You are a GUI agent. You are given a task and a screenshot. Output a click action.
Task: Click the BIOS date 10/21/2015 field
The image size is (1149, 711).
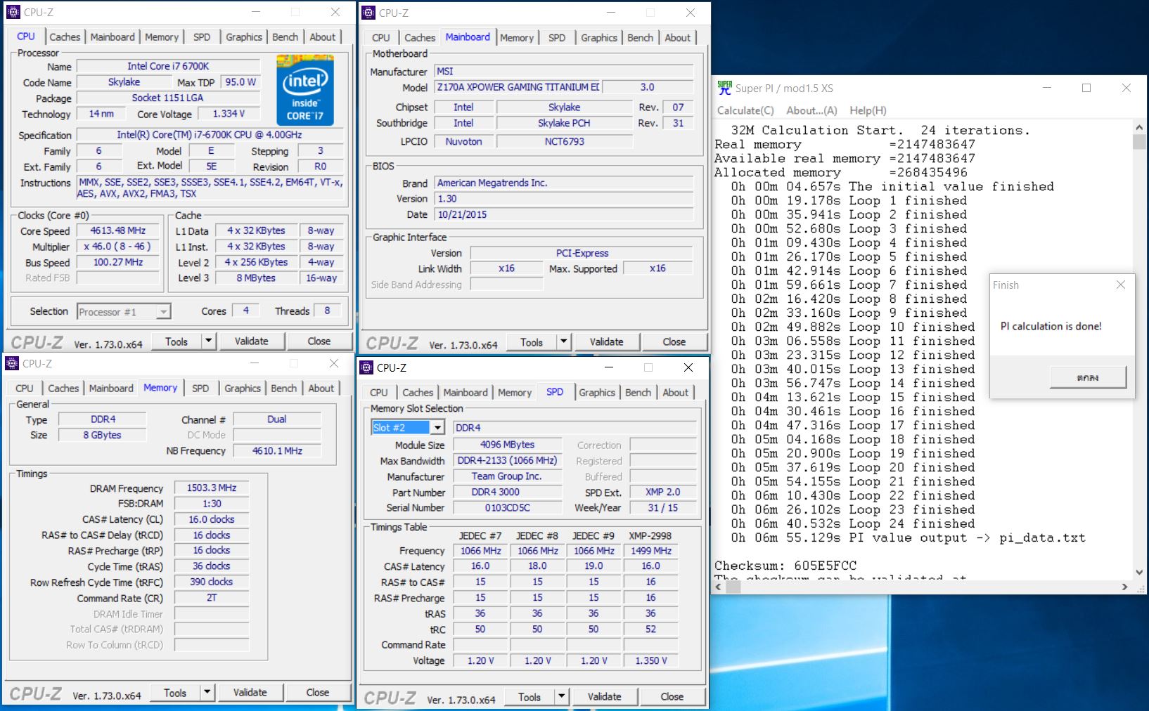pos(564,214)
